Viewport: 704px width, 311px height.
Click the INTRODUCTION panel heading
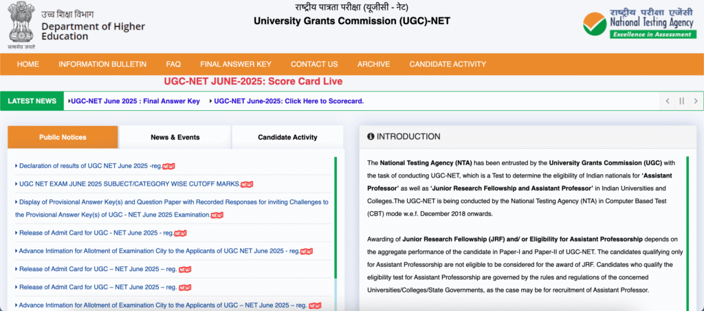coord(408,137)
